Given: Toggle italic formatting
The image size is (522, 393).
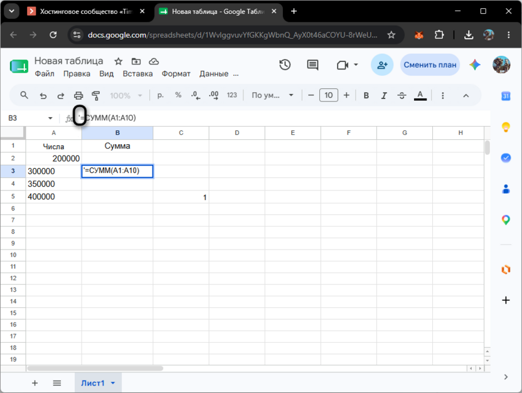Looking at the screenshot, I should point(384,96).
